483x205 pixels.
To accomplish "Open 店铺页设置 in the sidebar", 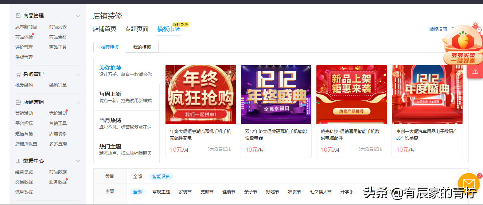I will [x=26, y=144].
